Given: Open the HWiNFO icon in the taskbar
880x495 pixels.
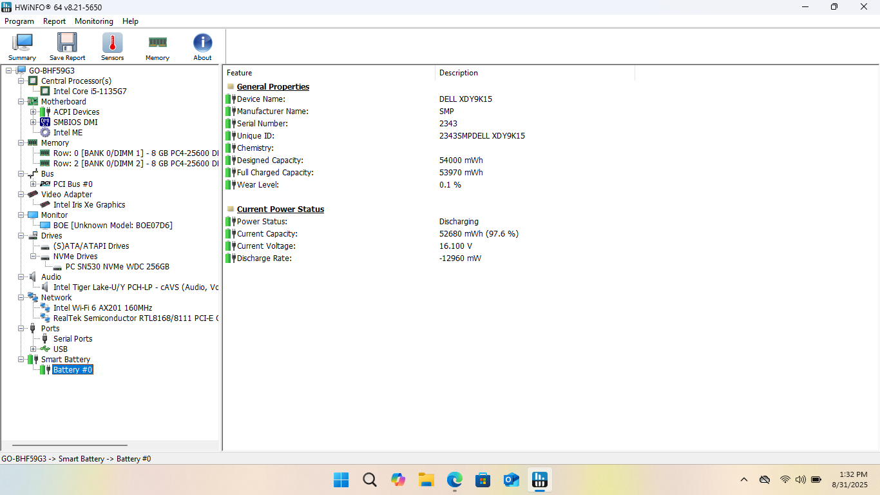Looking at the screenshot, I should point(539,480).
